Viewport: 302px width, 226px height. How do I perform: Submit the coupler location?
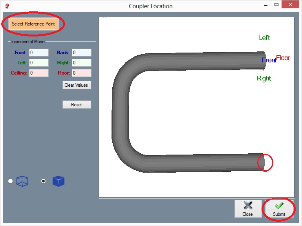click(279, 209)
